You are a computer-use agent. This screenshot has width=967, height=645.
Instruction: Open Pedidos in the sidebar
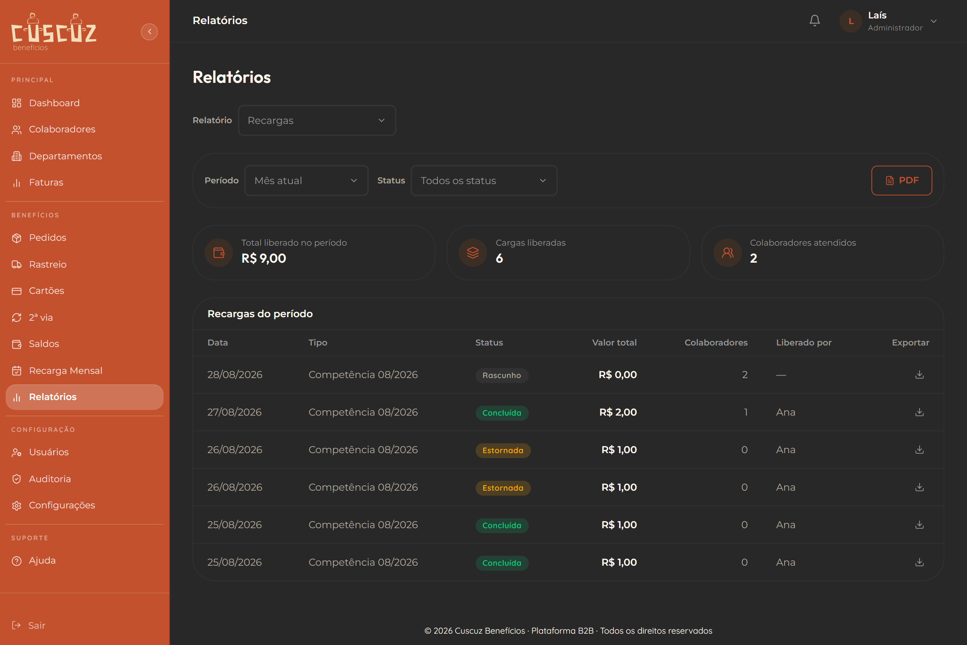click(84, 237)
